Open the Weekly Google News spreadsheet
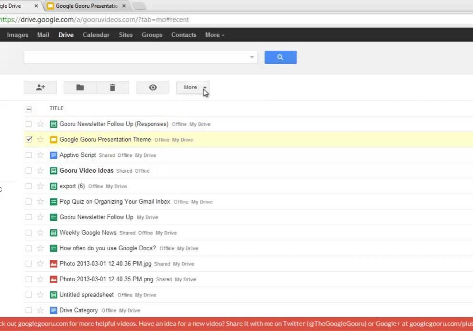This screenshot has height=331, width=473. click(x=88, y=232)
